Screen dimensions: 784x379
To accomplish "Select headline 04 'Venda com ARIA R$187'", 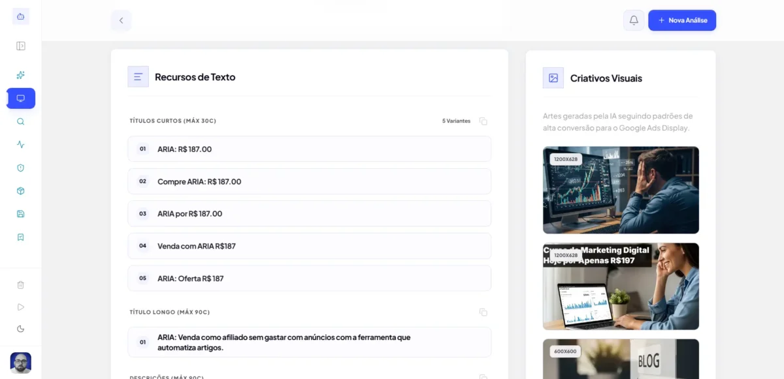I will click(309, 246).
